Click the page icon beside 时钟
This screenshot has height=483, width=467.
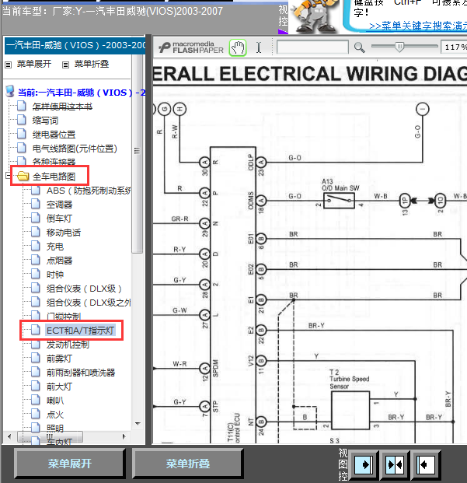[x=36, y=274]
